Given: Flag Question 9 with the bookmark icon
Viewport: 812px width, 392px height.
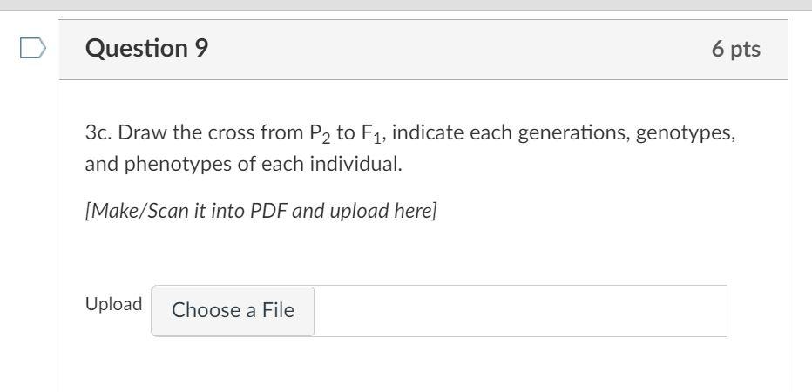Looking at the screenshot, I should 33,48.
